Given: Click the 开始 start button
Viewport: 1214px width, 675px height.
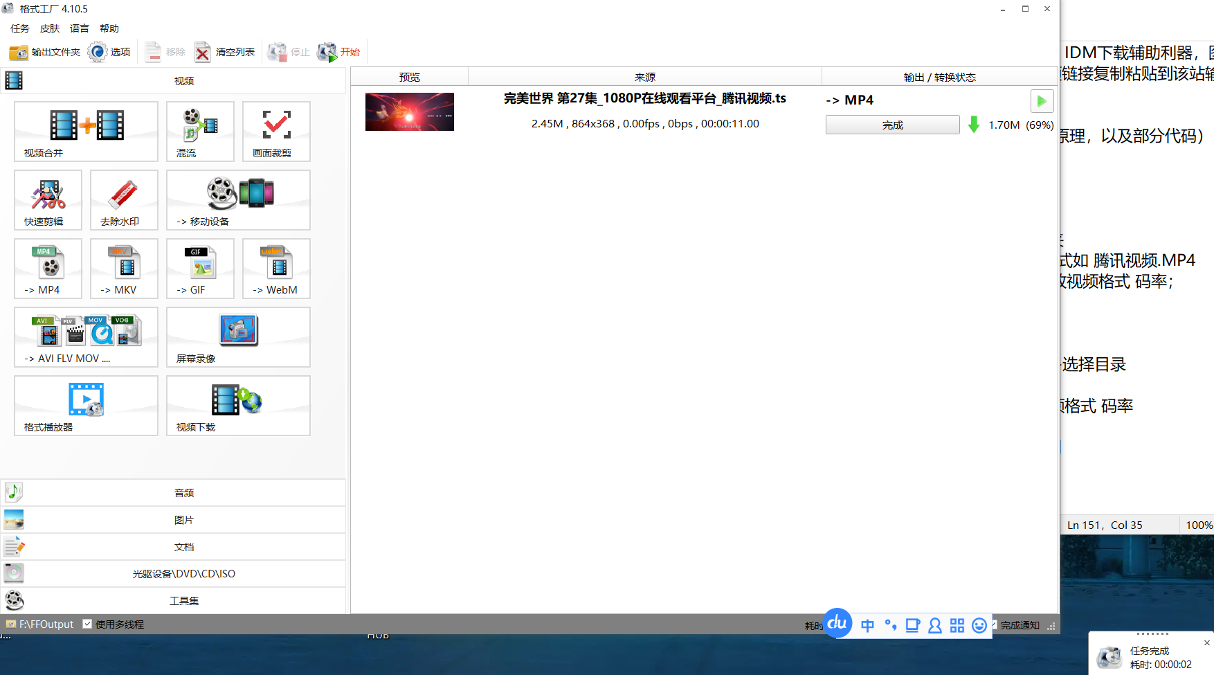Looking at the screenshot, I should (339, 52).
